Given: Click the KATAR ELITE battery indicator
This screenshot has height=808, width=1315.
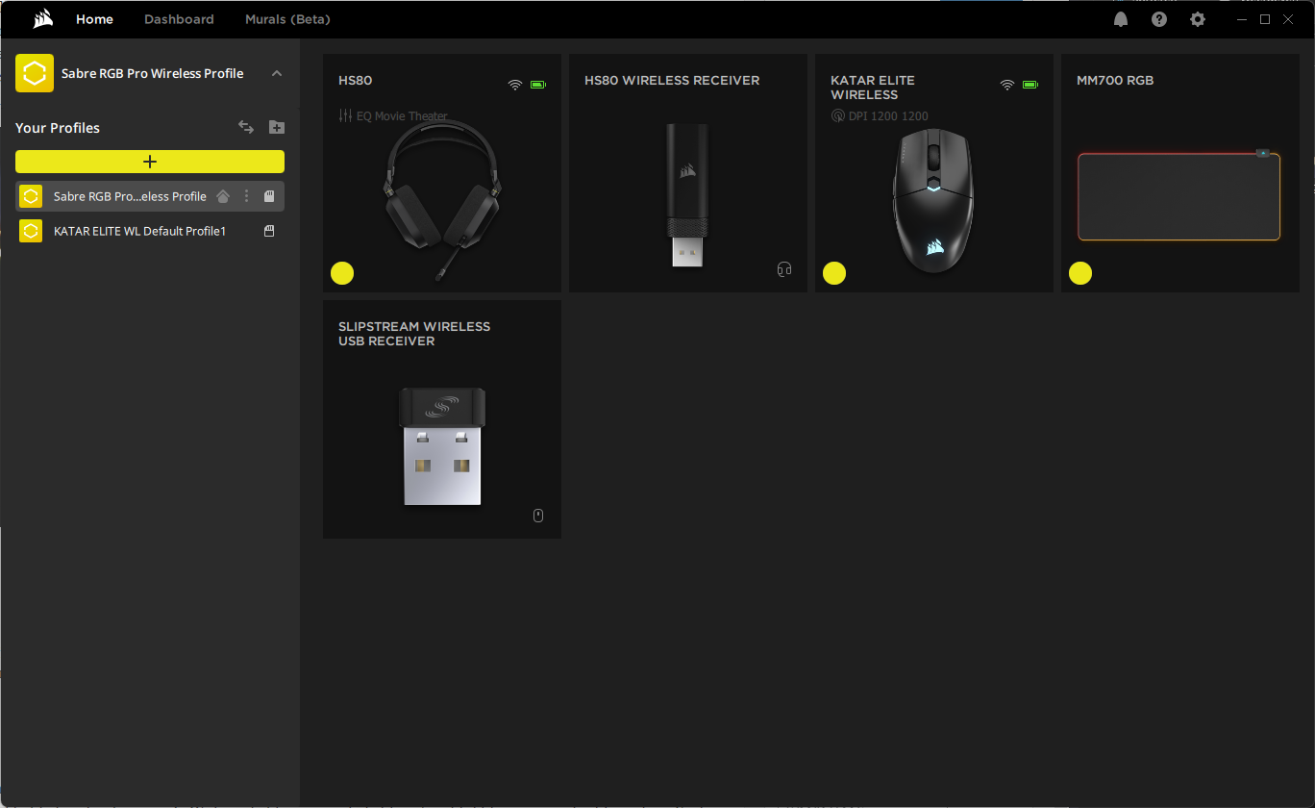Looking at the screenshot, I should [1030, 85].
